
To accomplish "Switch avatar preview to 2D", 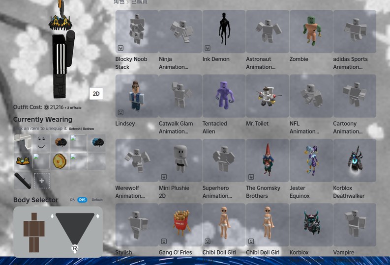I will click(96, 94).
